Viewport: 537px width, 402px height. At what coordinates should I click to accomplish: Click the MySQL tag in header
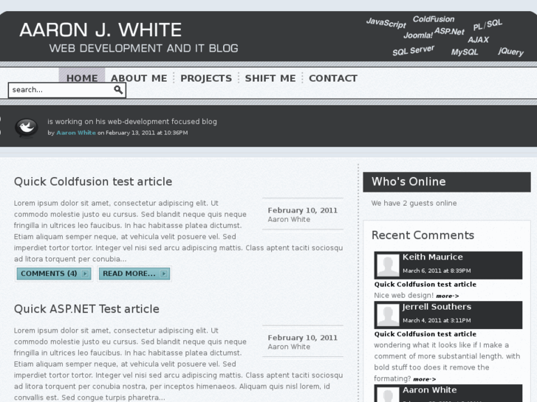pyautogui.click(x=465, y=52)
